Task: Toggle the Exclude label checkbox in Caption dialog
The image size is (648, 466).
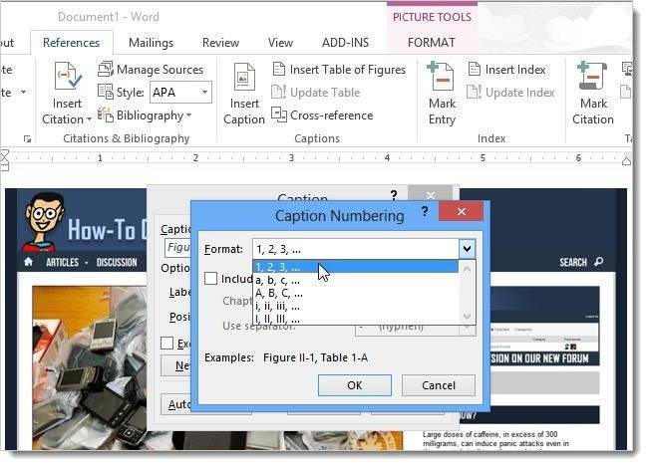Action: pos(166,343)
